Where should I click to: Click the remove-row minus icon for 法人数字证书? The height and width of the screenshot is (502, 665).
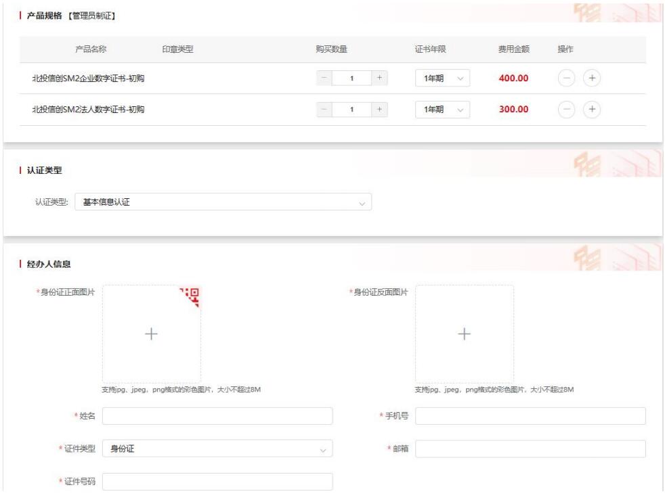pyautogui.click(x=567, y=110)
